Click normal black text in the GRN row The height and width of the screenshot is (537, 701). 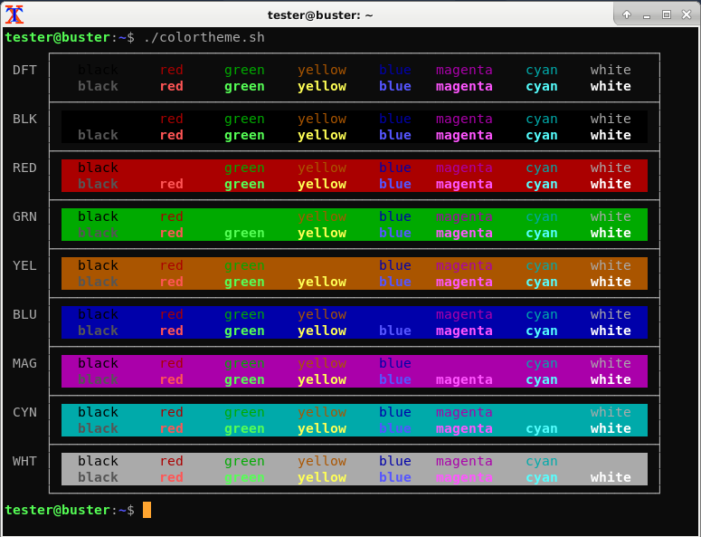tap(98, 216)
